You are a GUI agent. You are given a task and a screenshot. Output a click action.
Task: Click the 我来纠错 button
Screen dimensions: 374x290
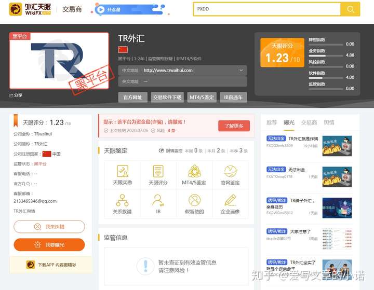[x=49, y=226]
